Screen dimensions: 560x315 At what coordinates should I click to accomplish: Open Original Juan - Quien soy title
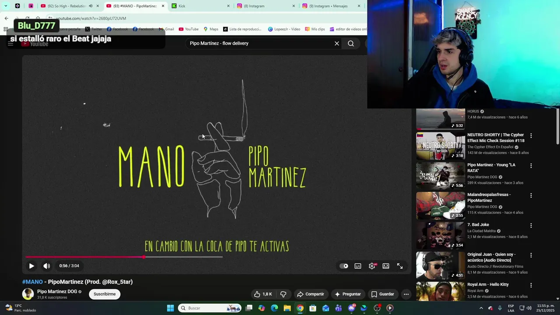click(x=491, y=257)
